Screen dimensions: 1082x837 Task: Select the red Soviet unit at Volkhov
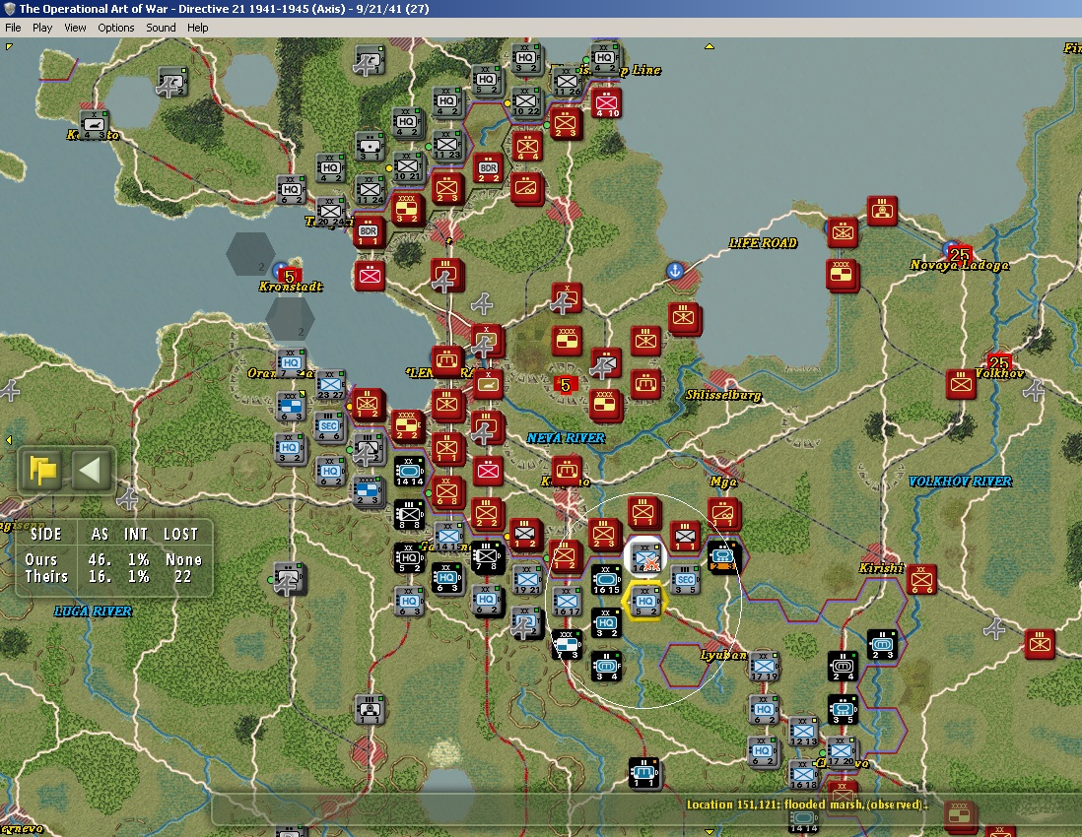click(961, 383)
